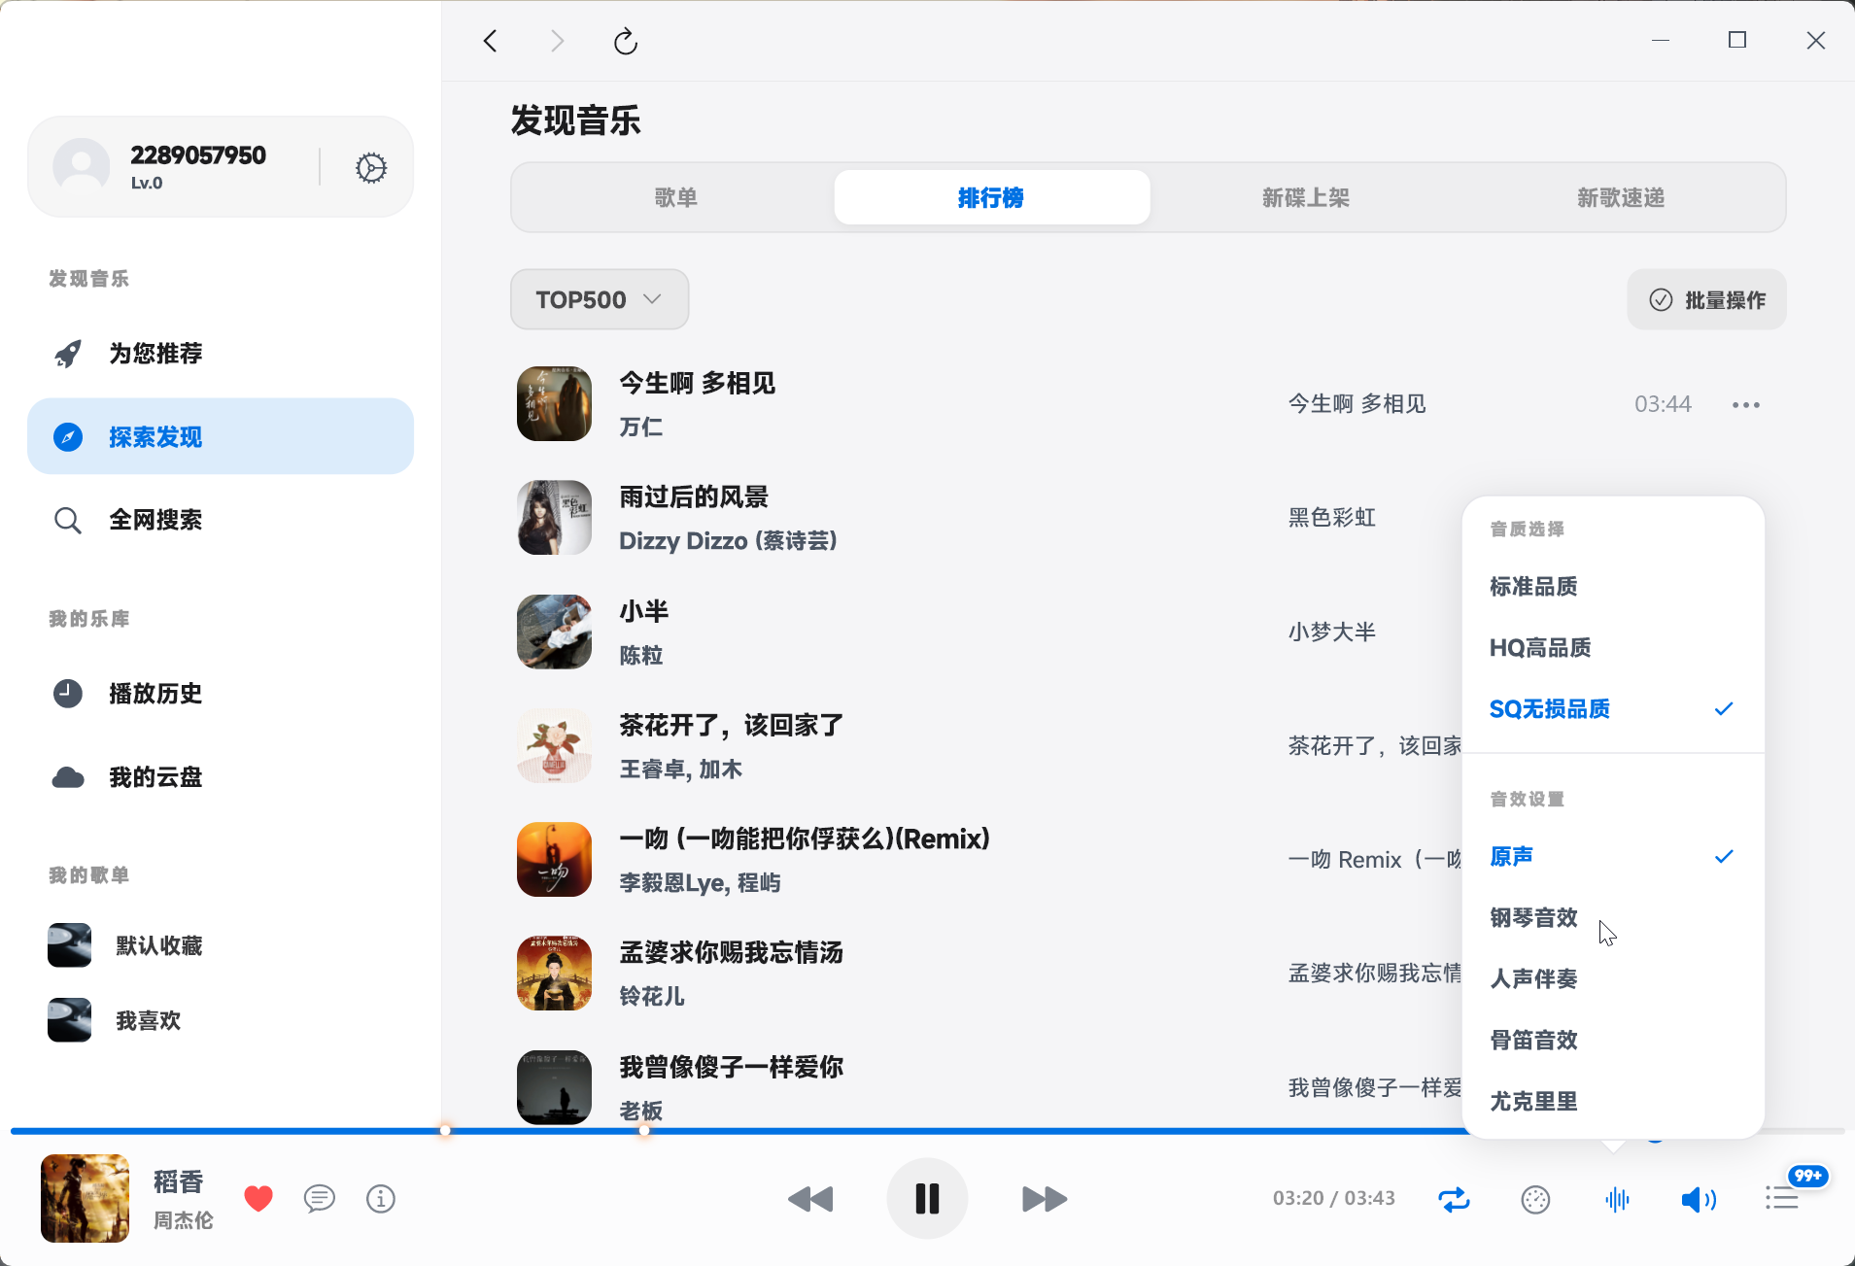Select 标准品质 audio quality

(x=1533, y=586)
